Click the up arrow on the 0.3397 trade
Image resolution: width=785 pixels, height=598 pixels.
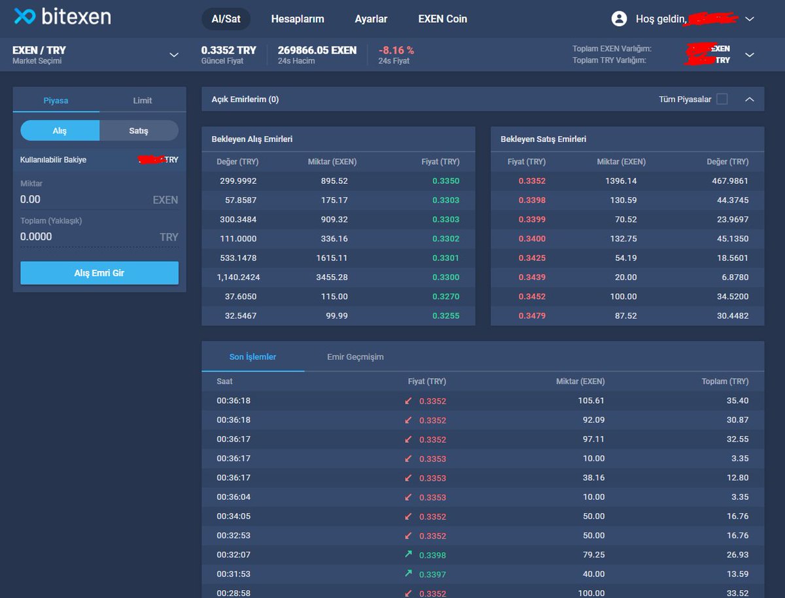(408, 574)
